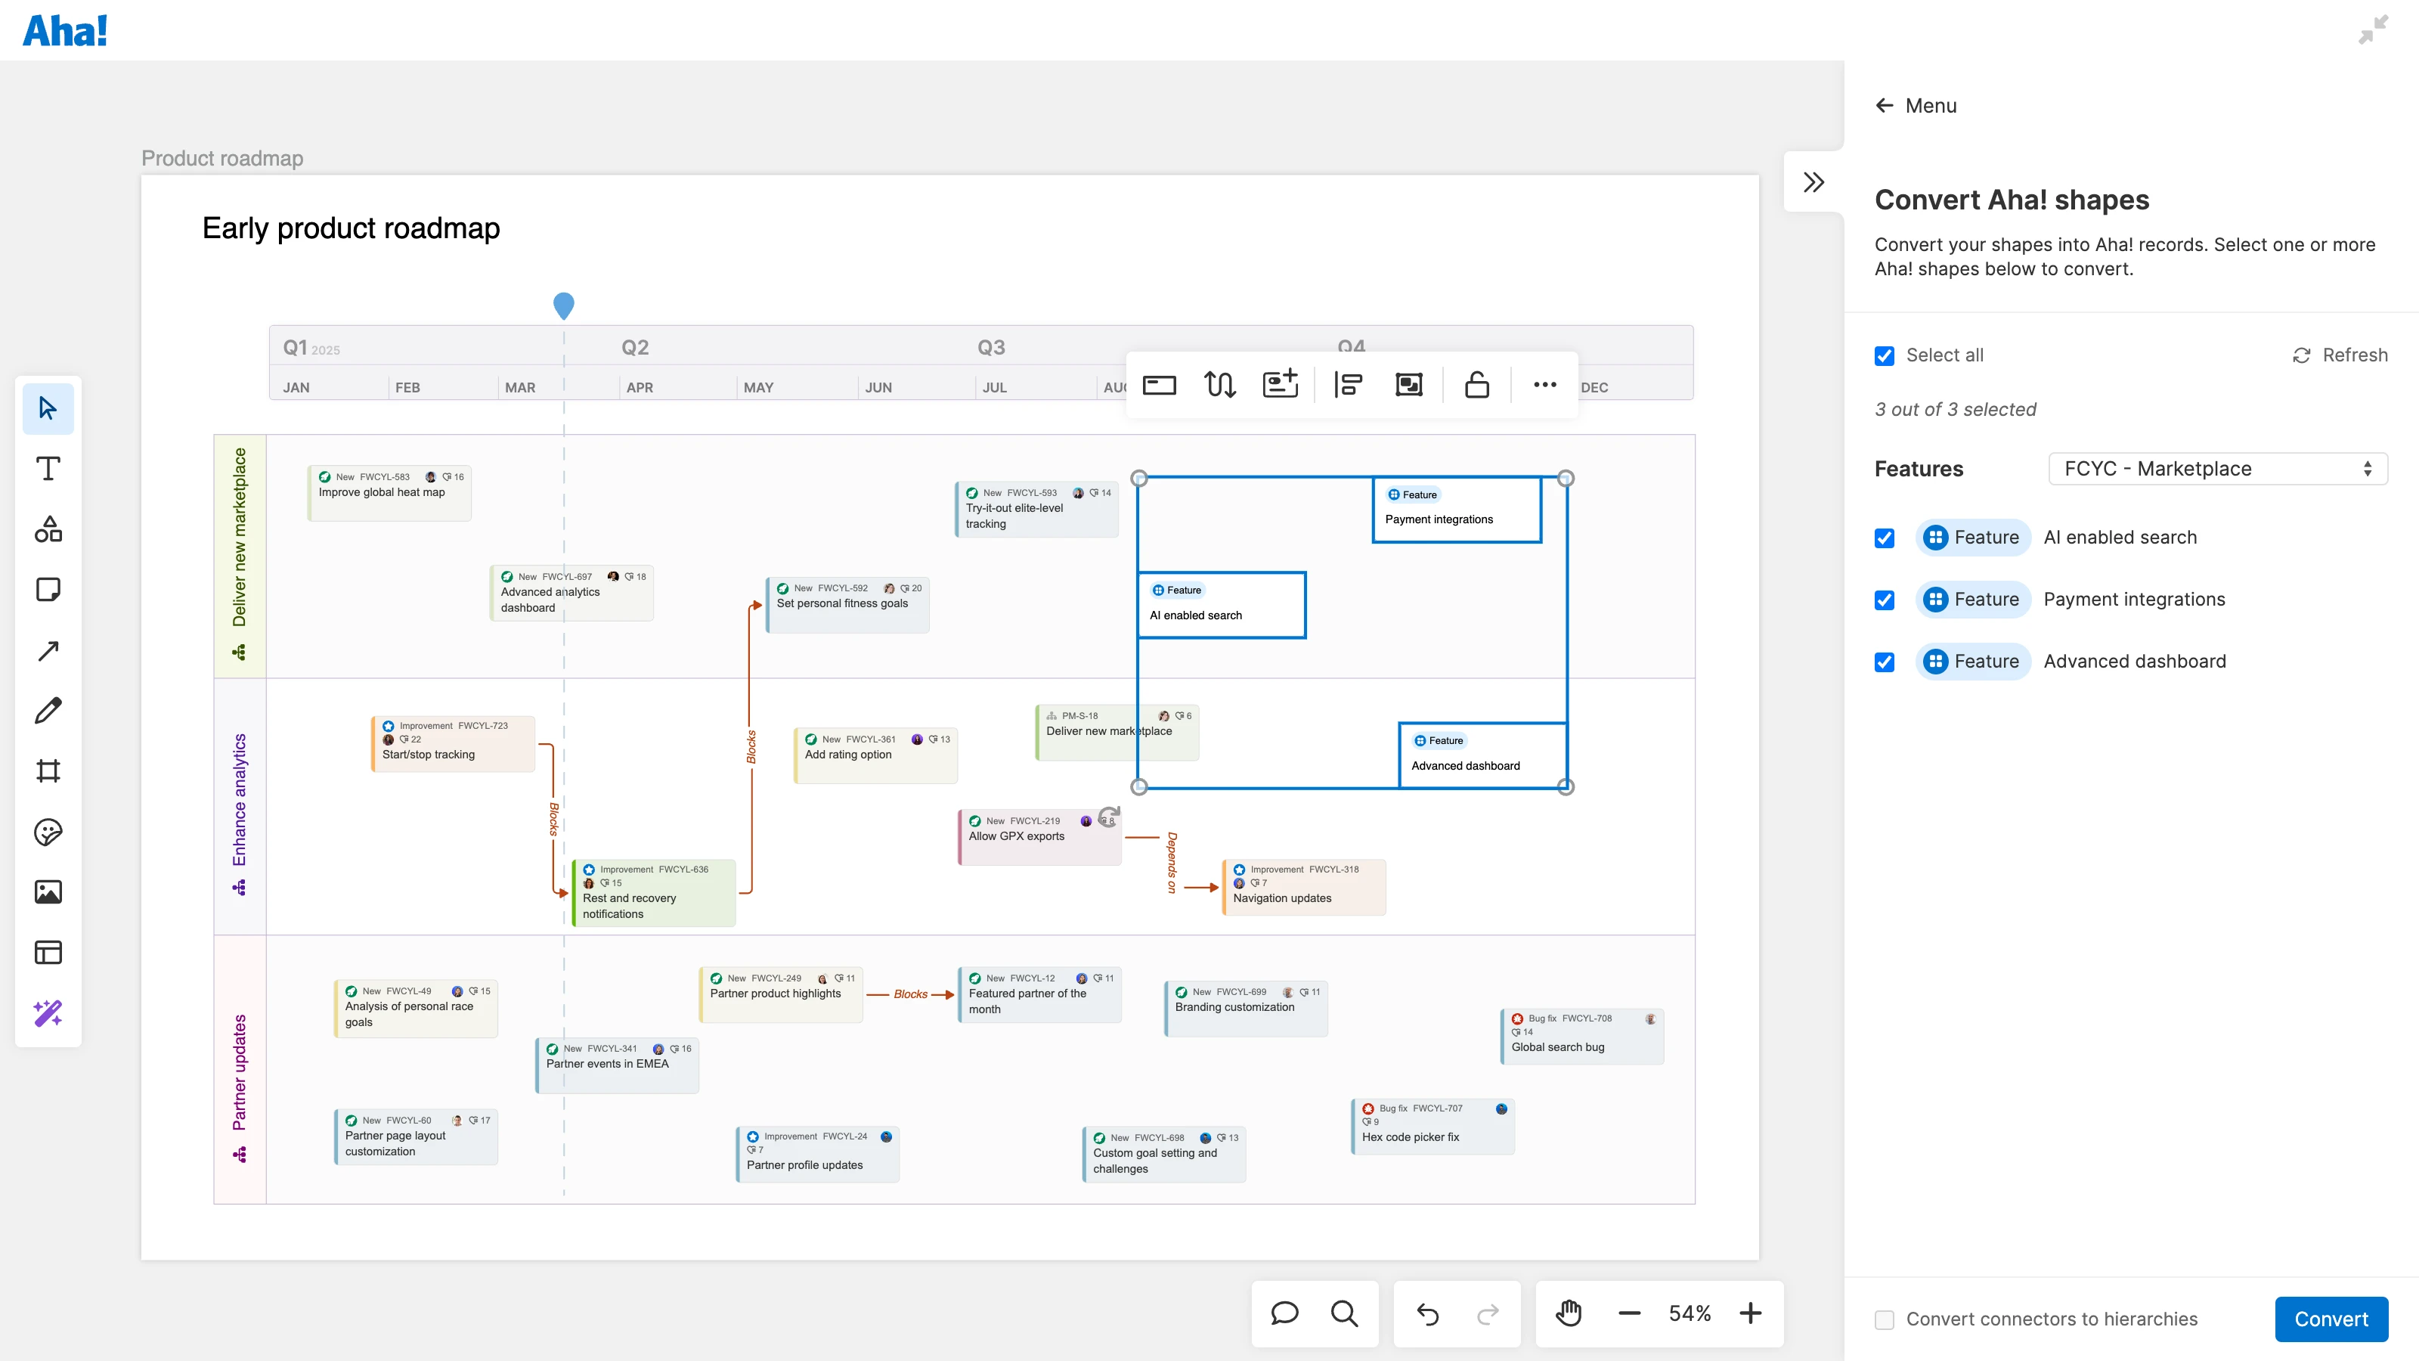The height and width of the screenshot is (1361, 2419).
Task: Open the AI magic wand tool
Action: tap(48, 1012)
